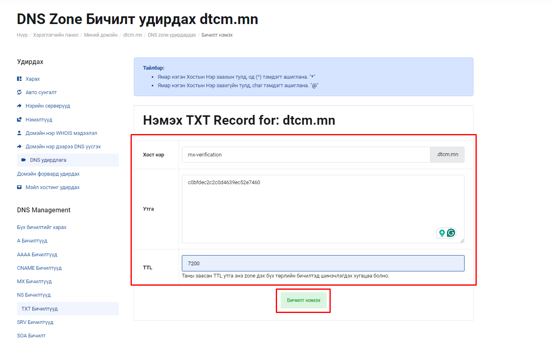Open MX Бичилтүүд records

coord(34,282)
